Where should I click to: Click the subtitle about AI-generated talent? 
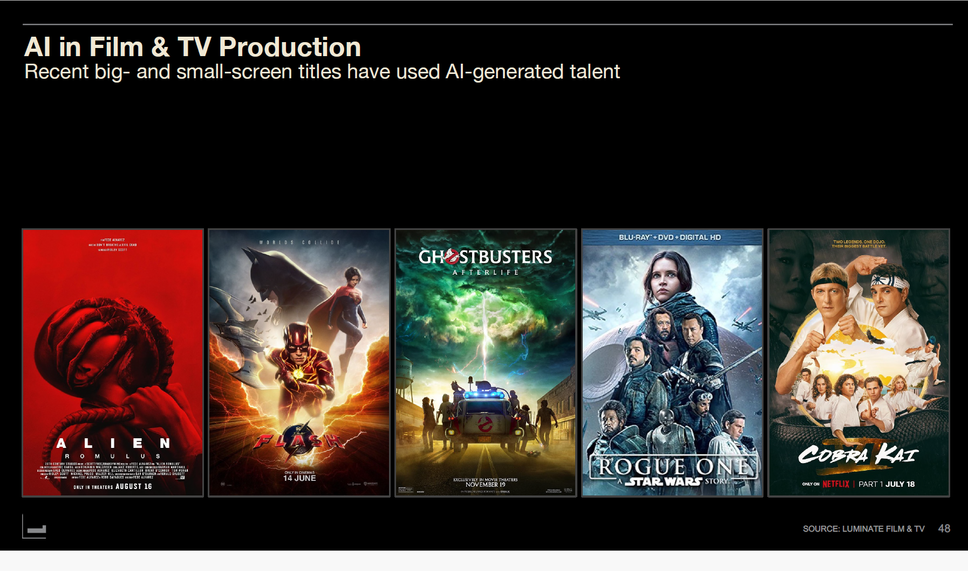(x=322, y=72)
